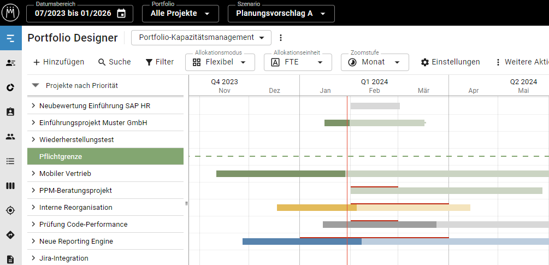Open the Allokationsmodus dropdown Flexibel
The image size is (549, 265).
point(220,62)
